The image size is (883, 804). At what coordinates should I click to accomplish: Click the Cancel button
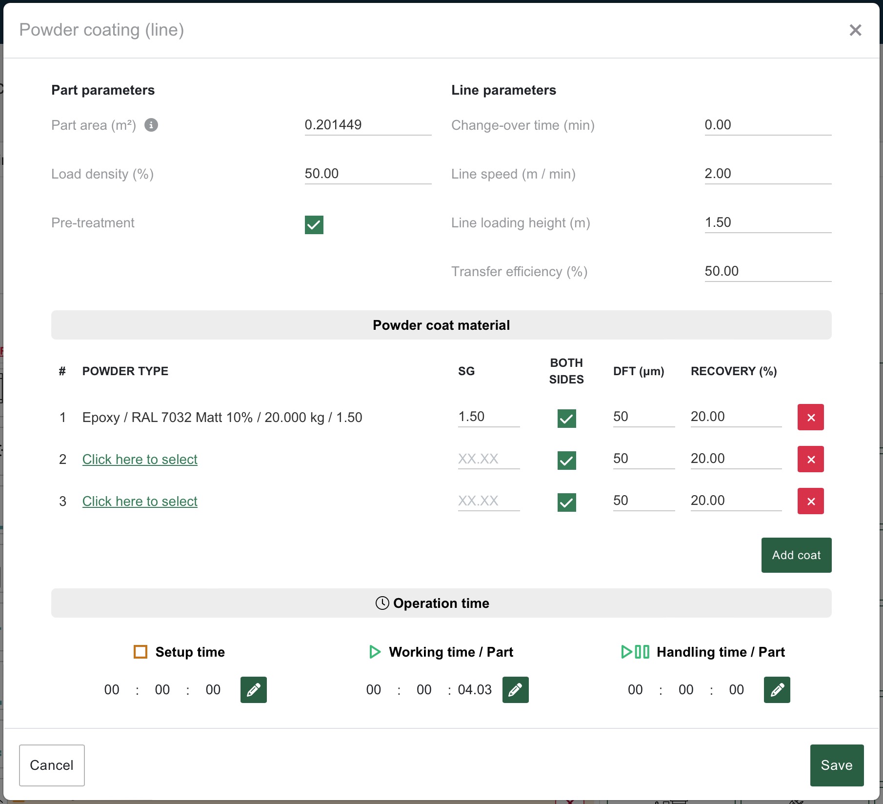[x=52, y=765]
